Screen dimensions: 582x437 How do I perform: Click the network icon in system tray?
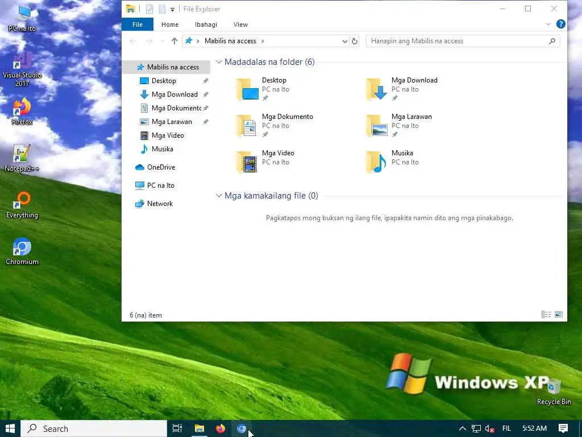[476, 429]
